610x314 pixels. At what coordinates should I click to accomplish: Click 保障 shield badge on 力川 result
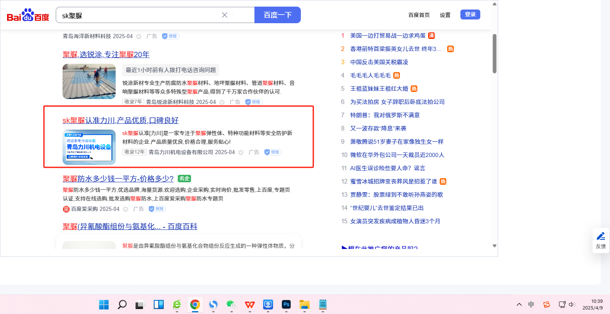pos(273,152)
